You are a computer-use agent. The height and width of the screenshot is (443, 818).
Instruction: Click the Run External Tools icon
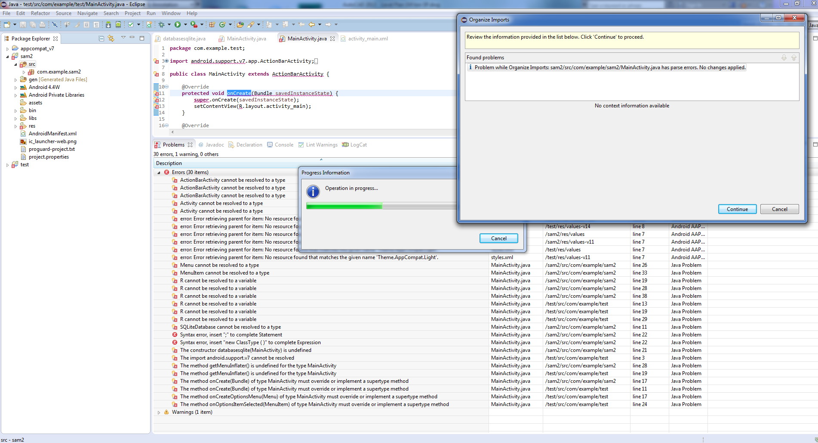click(194, 24)
